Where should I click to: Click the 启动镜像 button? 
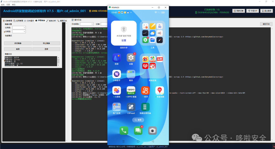pos(18,43)
